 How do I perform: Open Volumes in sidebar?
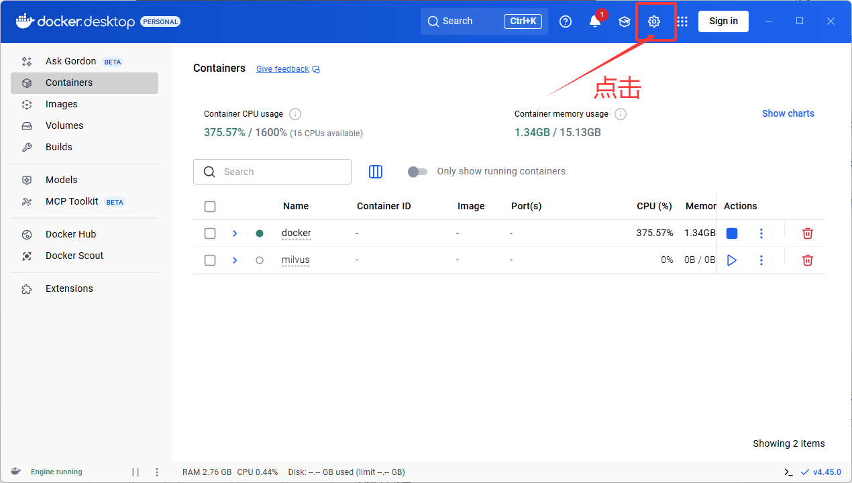tap(85, 126)
